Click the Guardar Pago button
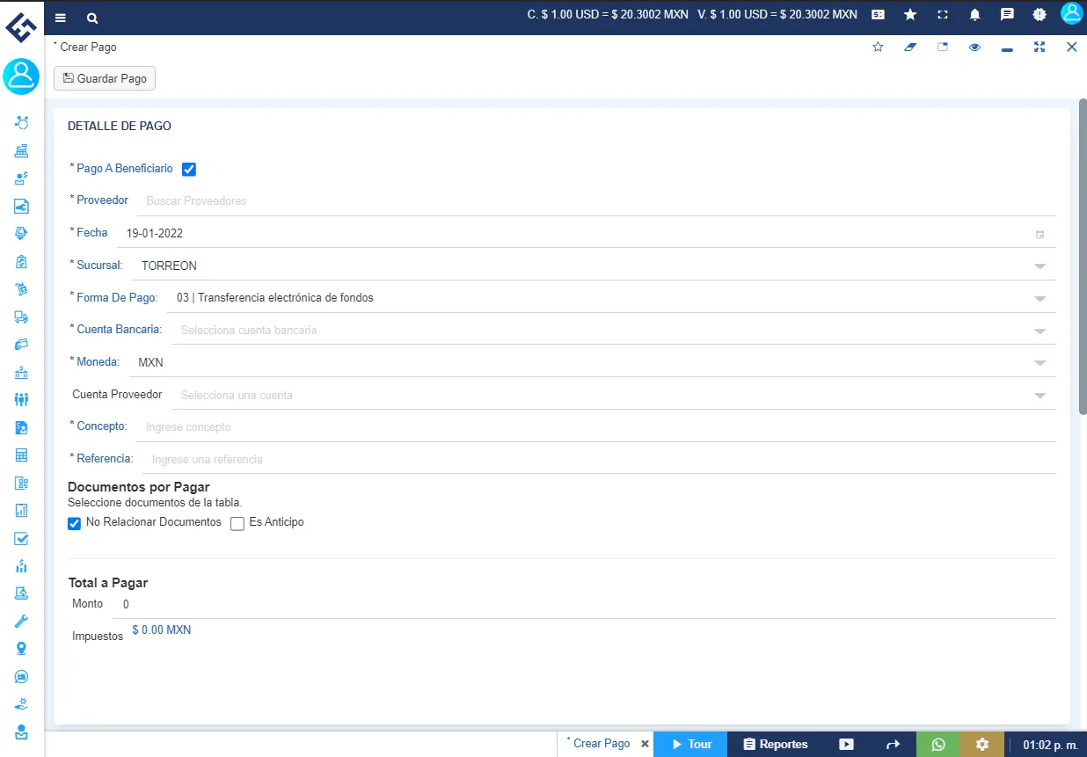 point(105,78)
